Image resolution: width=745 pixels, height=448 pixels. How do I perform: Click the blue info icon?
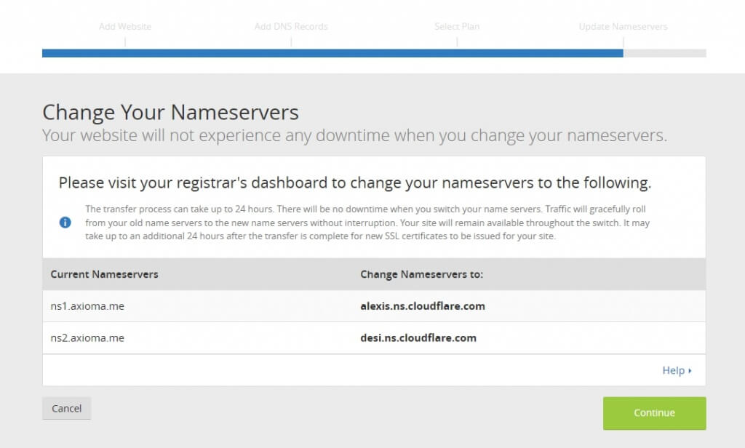[x=65, y=223]
